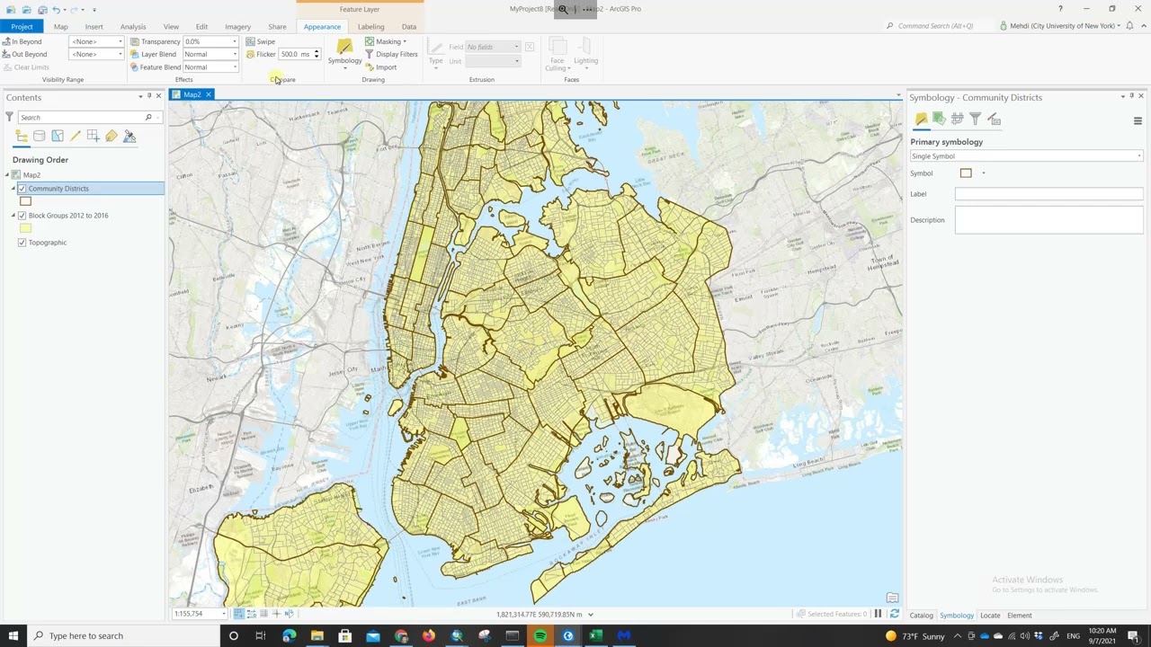Open the Project tab

pyautogui.click(x=22, y=27)
